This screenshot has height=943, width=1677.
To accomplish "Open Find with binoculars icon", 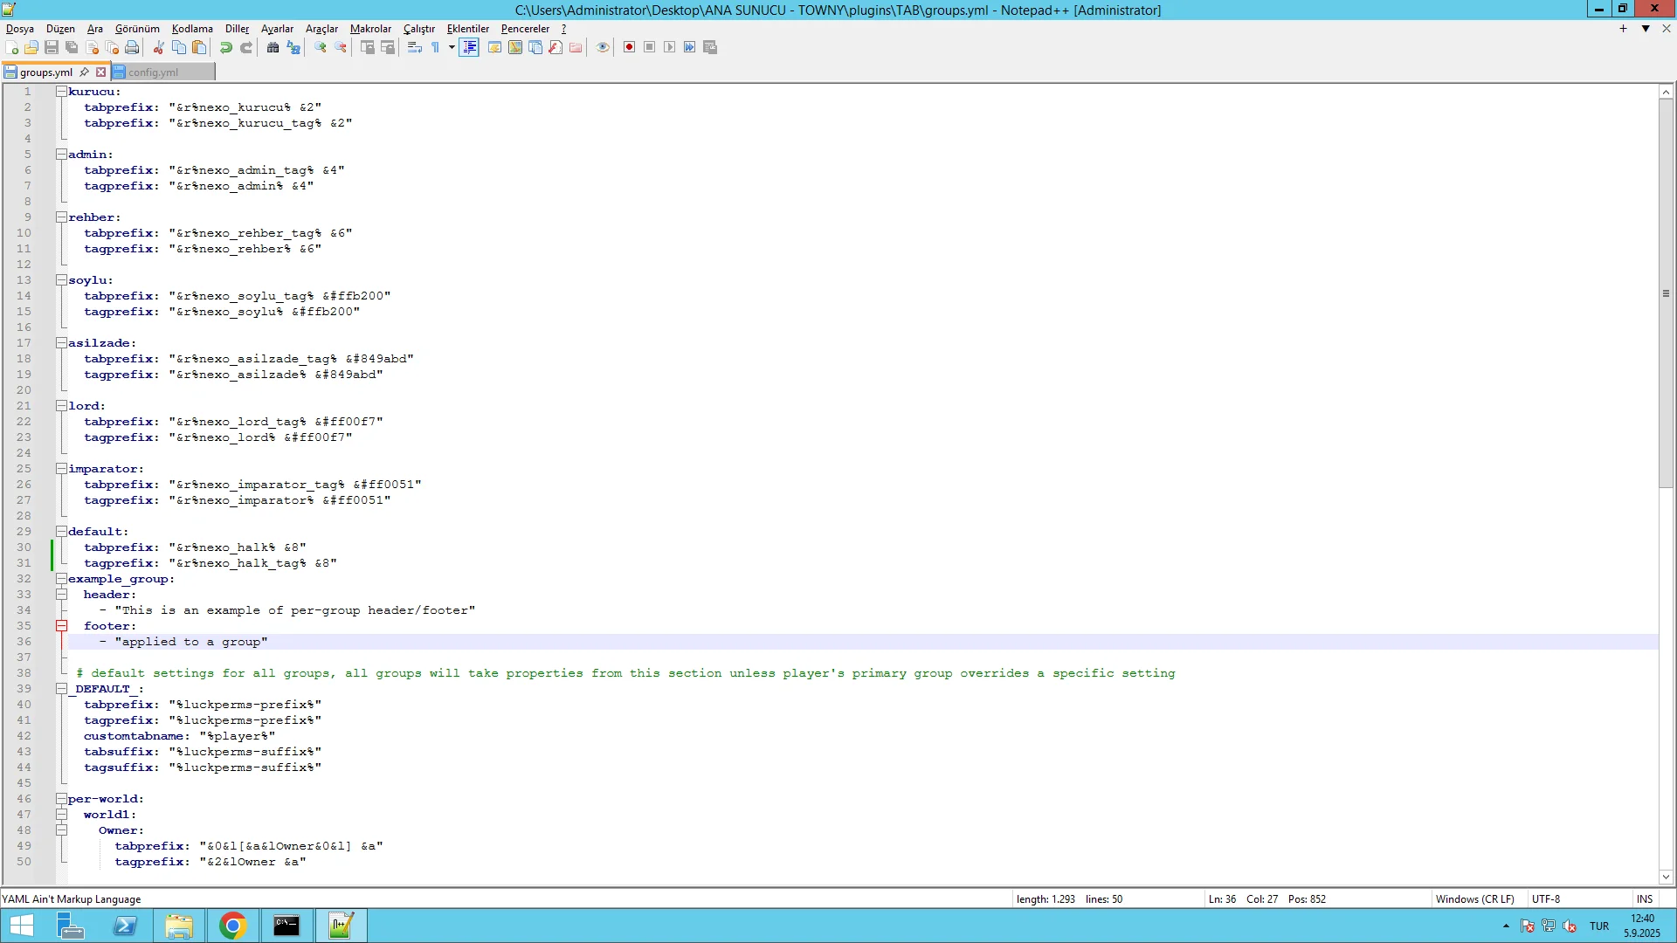I will [x=273, y=47].
